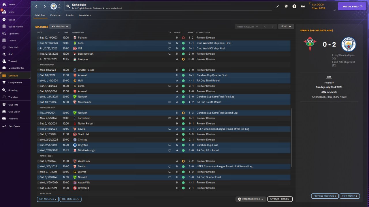369x207 pixels.
Task: Open Staff from the sidebar
Action: 15,54
